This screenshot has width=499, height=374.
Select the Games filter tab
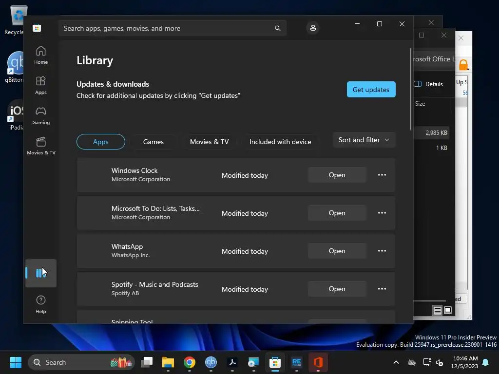[x=154, y=142]
